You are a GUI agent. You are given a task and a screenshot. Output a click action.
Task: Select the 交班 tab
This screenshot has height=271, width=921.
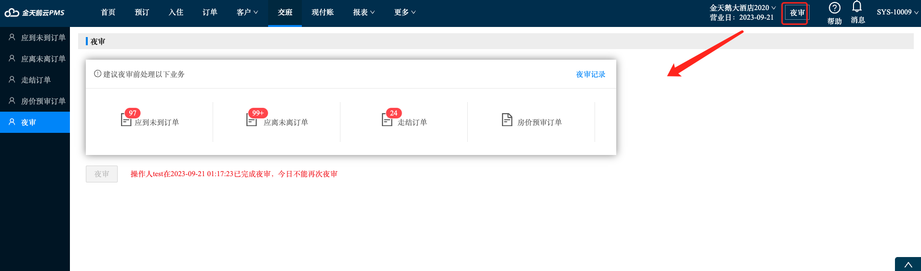[x=285, y=13]
